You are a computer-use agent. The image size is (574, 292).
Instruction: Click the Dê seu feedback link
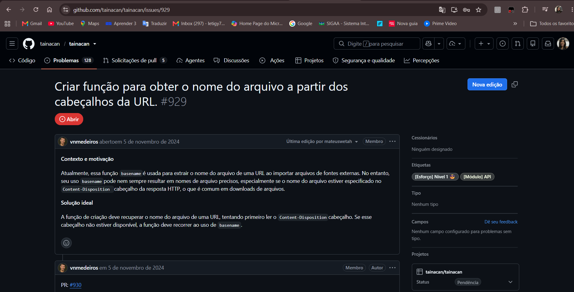click(501, 222)
